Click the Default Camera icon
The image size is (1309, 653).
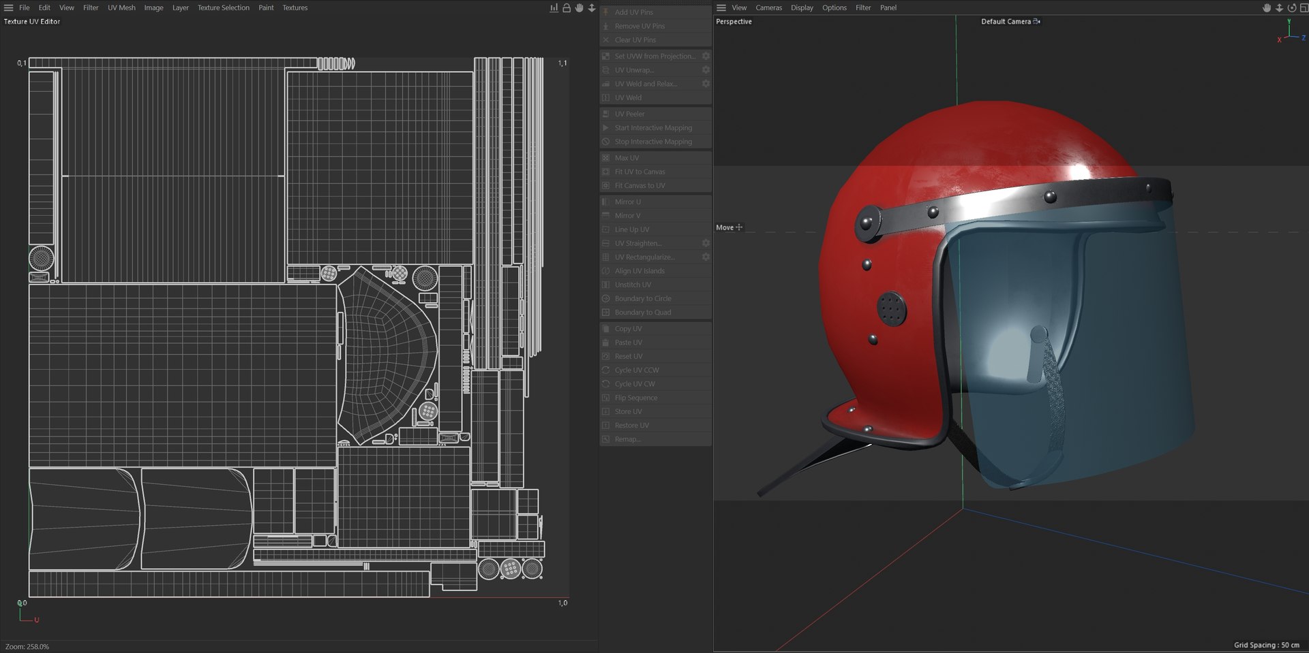click(1037, 21)
